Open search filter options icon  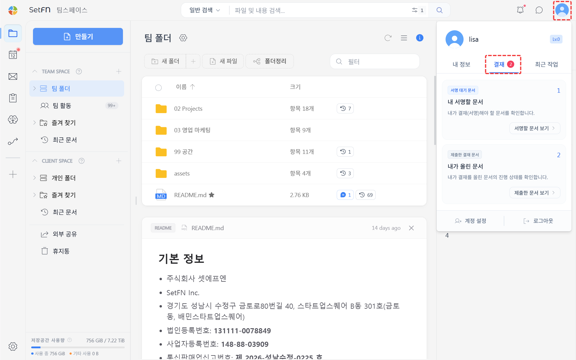(415, 10)
